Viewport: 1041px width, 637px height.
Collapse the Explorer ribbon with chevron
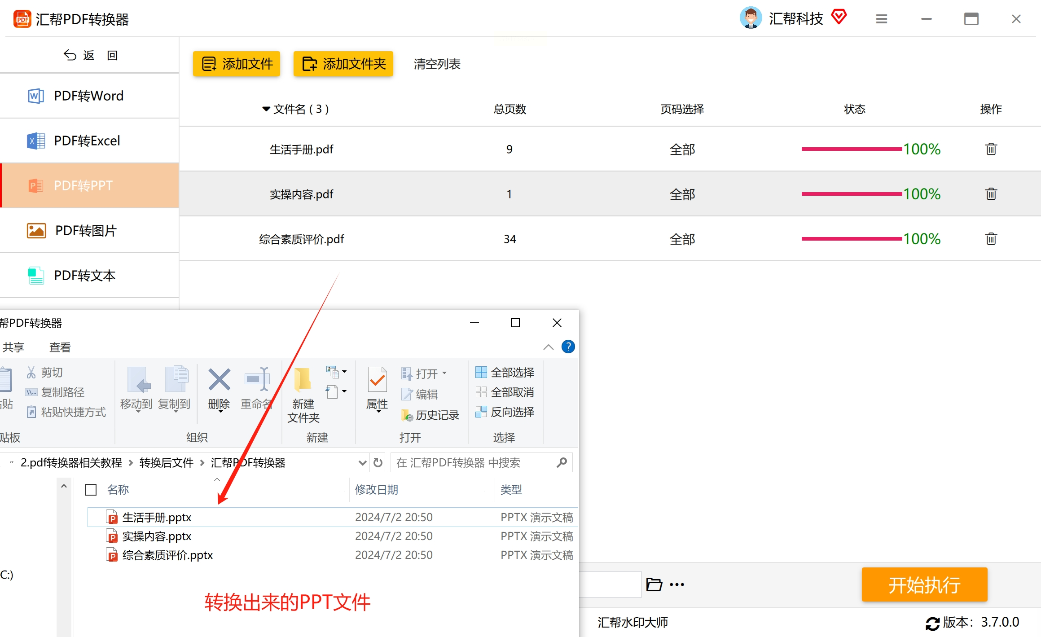click(548, 347)
